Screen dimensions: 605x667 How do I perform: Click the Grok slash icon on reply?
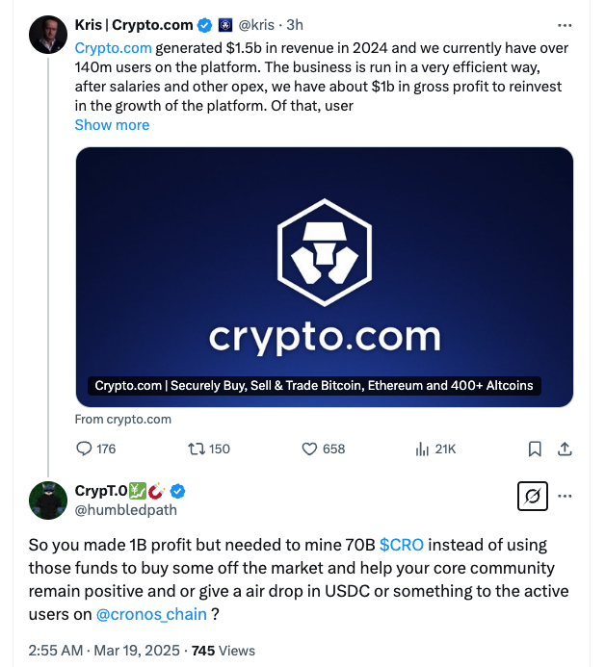coord(533,497)
